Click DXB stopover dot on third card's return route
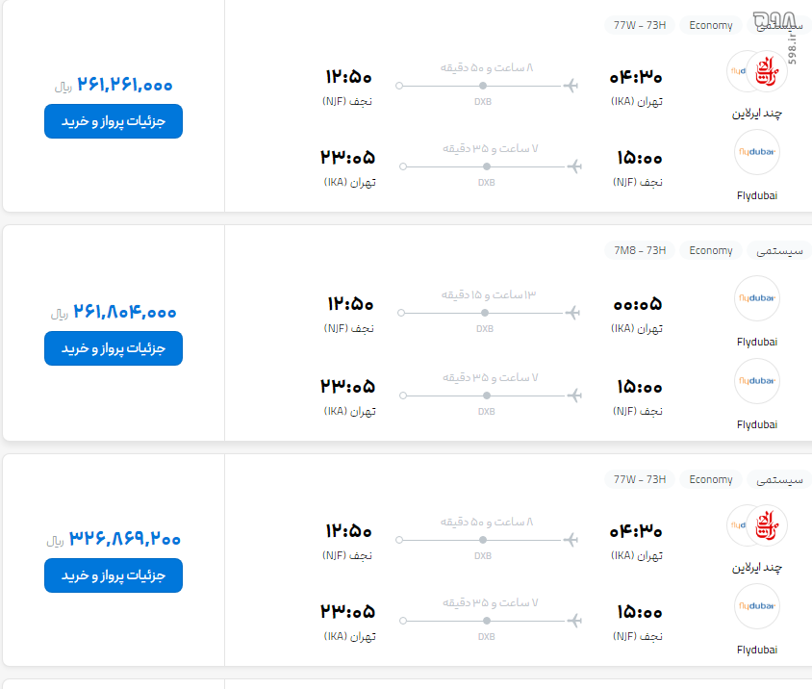Image resolution: width=812 pixels, height=689 pixels. tap(486, 621)
